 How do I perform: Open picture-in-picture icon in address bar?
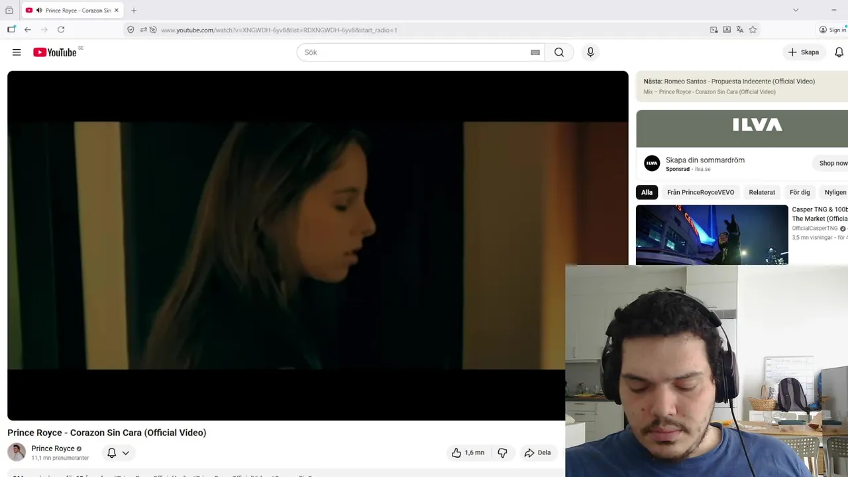pos(714,30)
